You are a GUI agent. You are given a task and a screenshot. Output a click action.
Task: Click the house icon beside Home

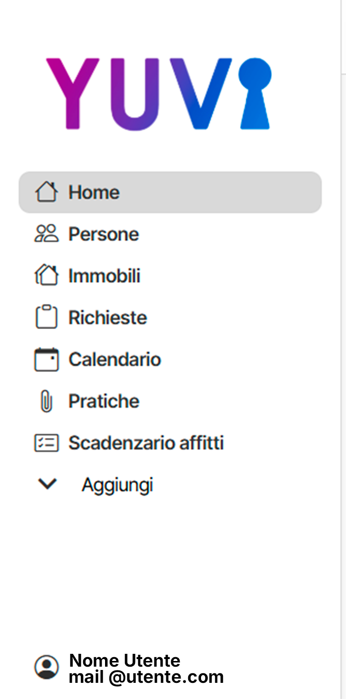pos(47,192)
